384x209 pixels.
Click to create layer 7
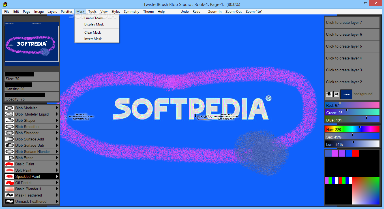click(352, 23)
